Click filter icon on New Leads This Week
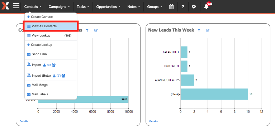The height and width of the screenshot is (129, 275). [199, 30]
